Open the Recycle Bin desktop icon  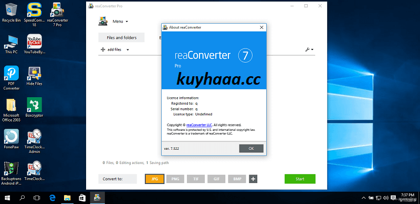pyautogui.click(x=11, y=13)
